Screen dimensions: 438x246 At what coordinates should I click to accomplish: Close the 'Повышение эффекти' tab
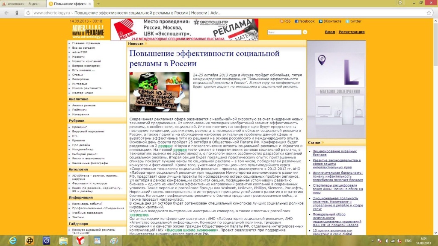click(x=89, y=4)
